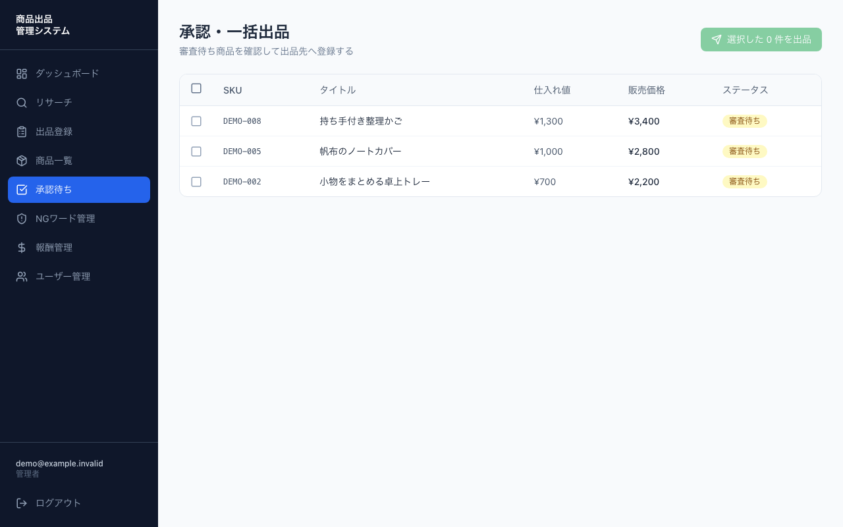Click the checked-square icon beside 承認待ち
The height and width of the screenshot is (527, 843).
tap(22, 190)
